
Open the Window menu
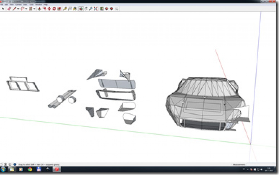(x=39, y=4)
